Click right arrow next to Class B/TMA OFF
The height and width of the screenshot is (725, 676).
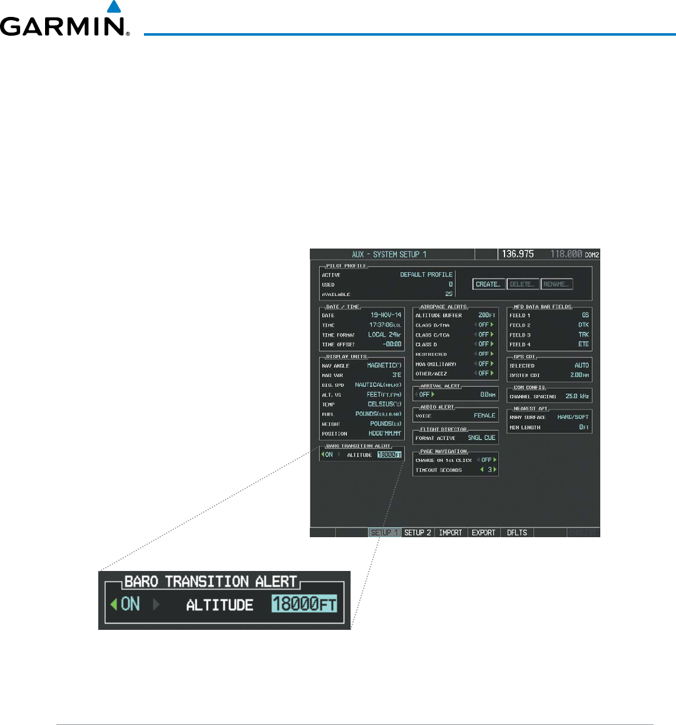coord(492,325)
